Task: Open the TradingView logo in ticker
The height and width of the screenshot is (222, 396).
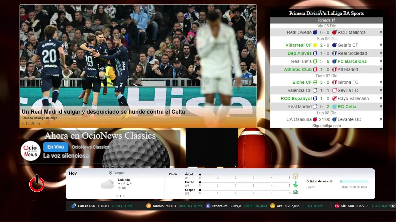Action: pyautogui.click(x=393, y=206)
